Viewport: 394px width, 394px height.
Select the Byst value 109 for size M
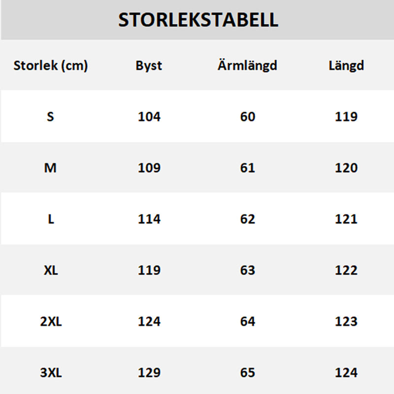tap(149, 168)
